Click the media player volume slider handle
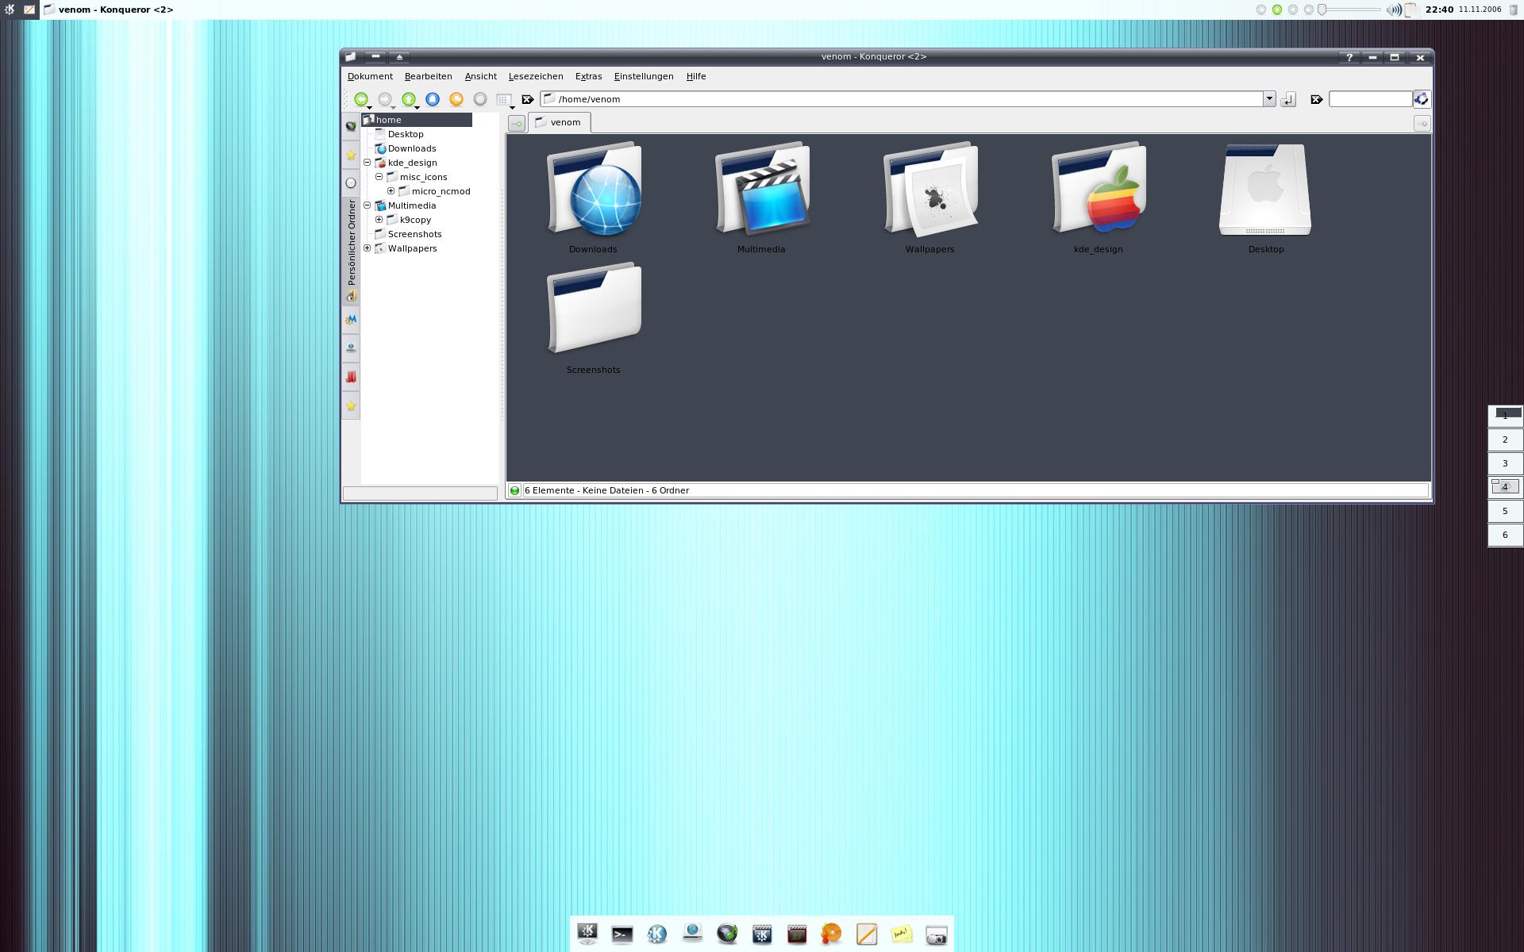 point(1322,10)
